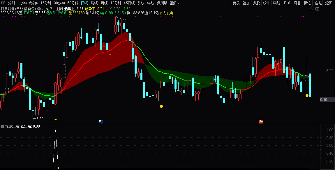Viewport: 335px width, 170px height.
Task: Click the 甘肃能源(日线.前复权) stock title
Action: coord(18,9)
